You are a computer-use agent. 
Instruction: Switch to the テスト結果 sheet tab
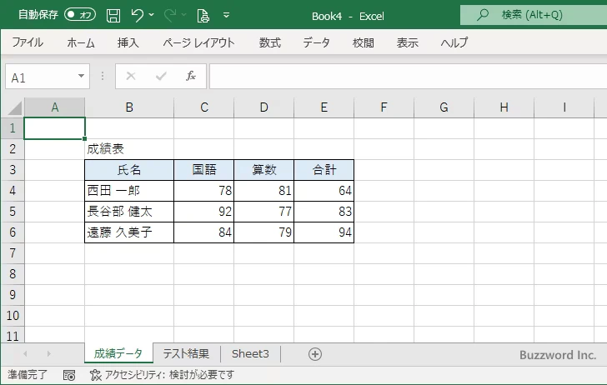pos(186,354)
